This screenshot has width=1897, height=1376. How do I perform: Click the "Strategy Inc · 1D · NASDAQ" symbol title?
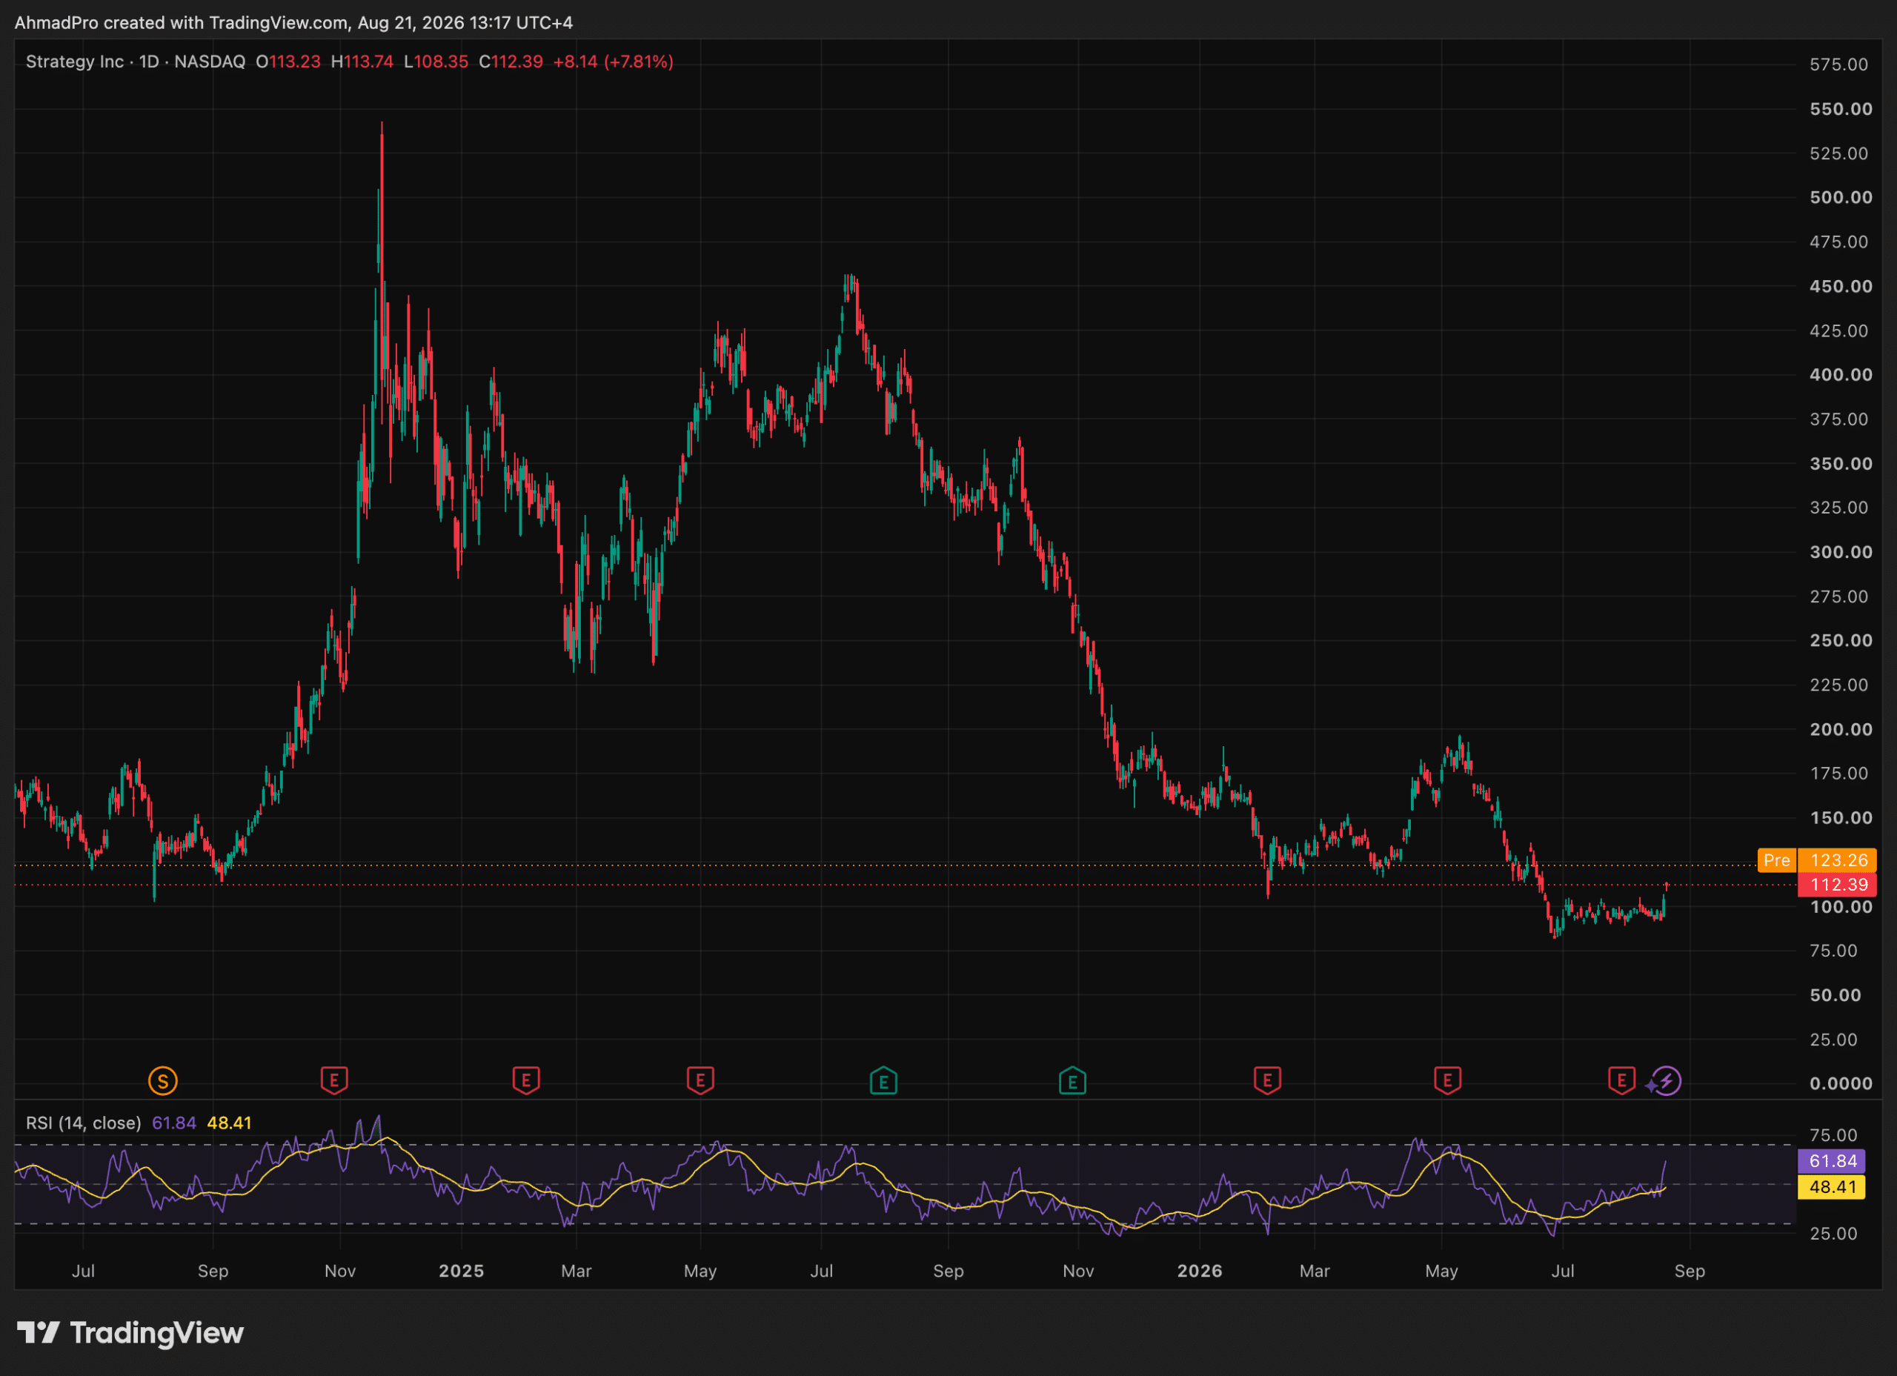(136, 62)
